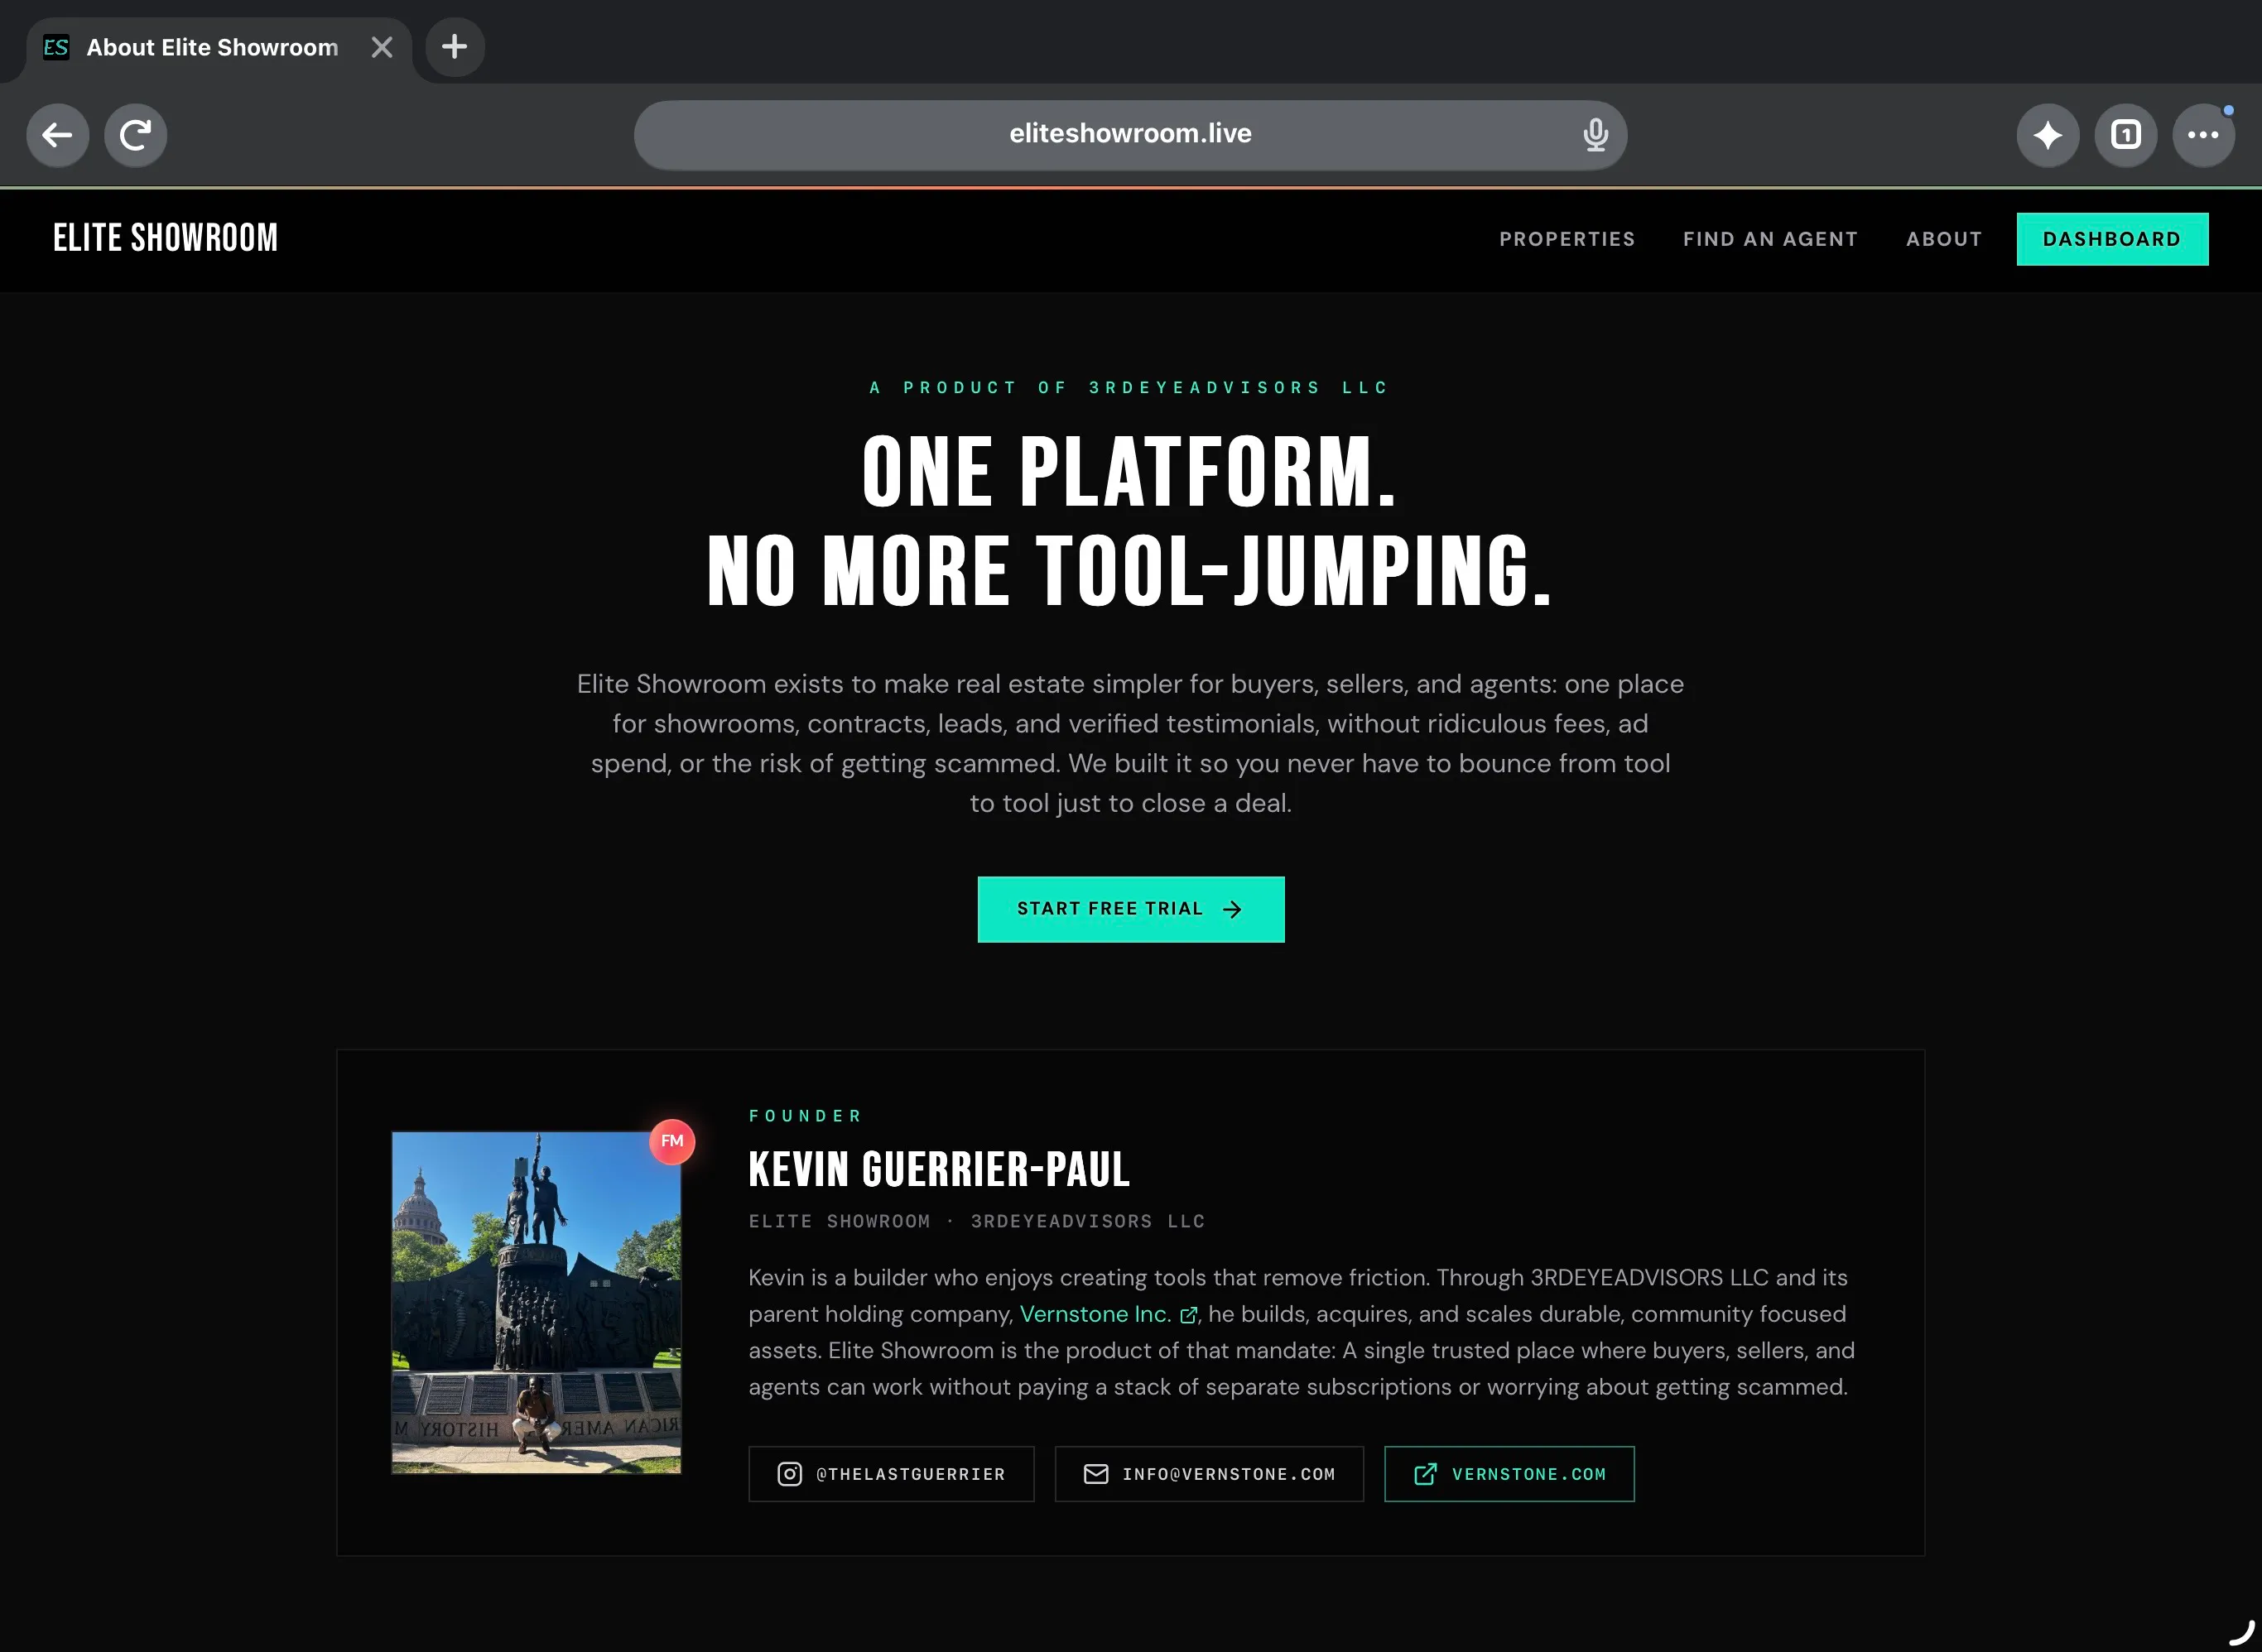Click the ES favicon on the tab
Image resolution: width=2262 pixels, height=1652 pixels.
click(x=56, y=47)
